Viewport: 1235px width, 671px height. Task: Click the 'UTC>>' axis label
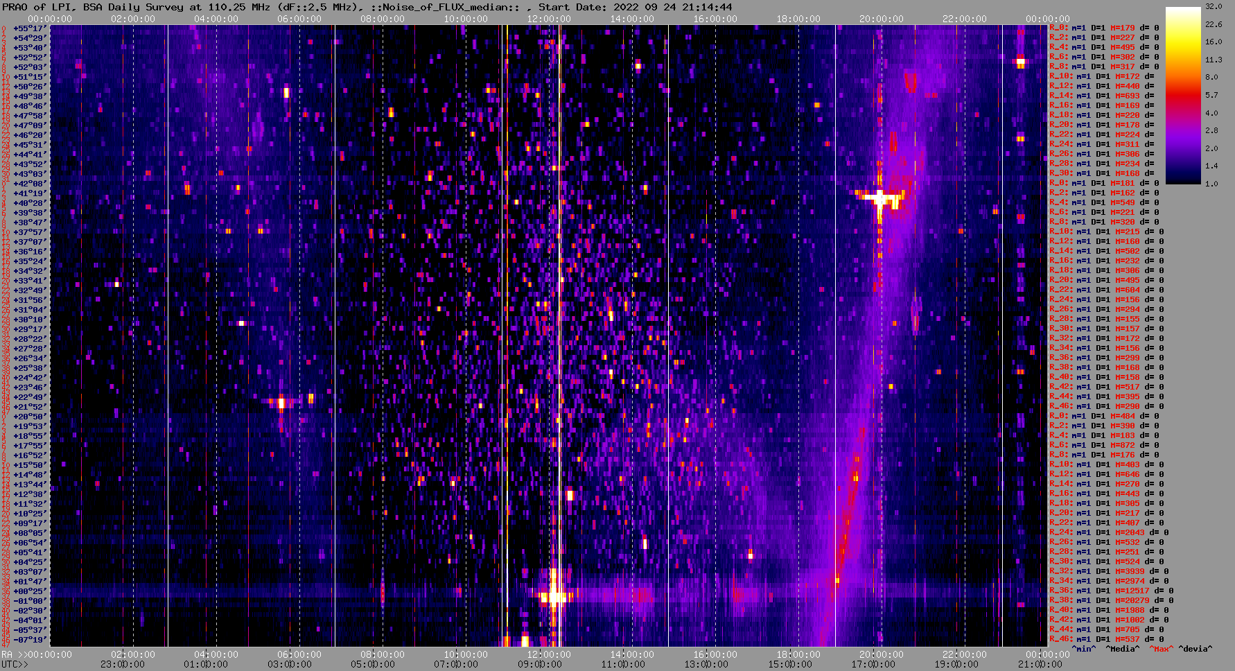point(15,664)
